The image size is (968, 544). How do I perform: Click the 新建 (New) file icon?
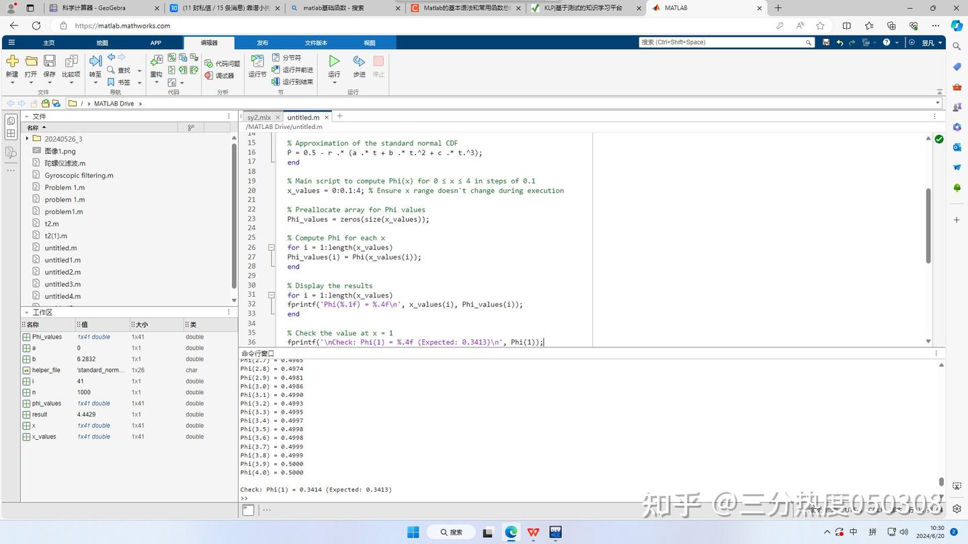coord(12,61)
